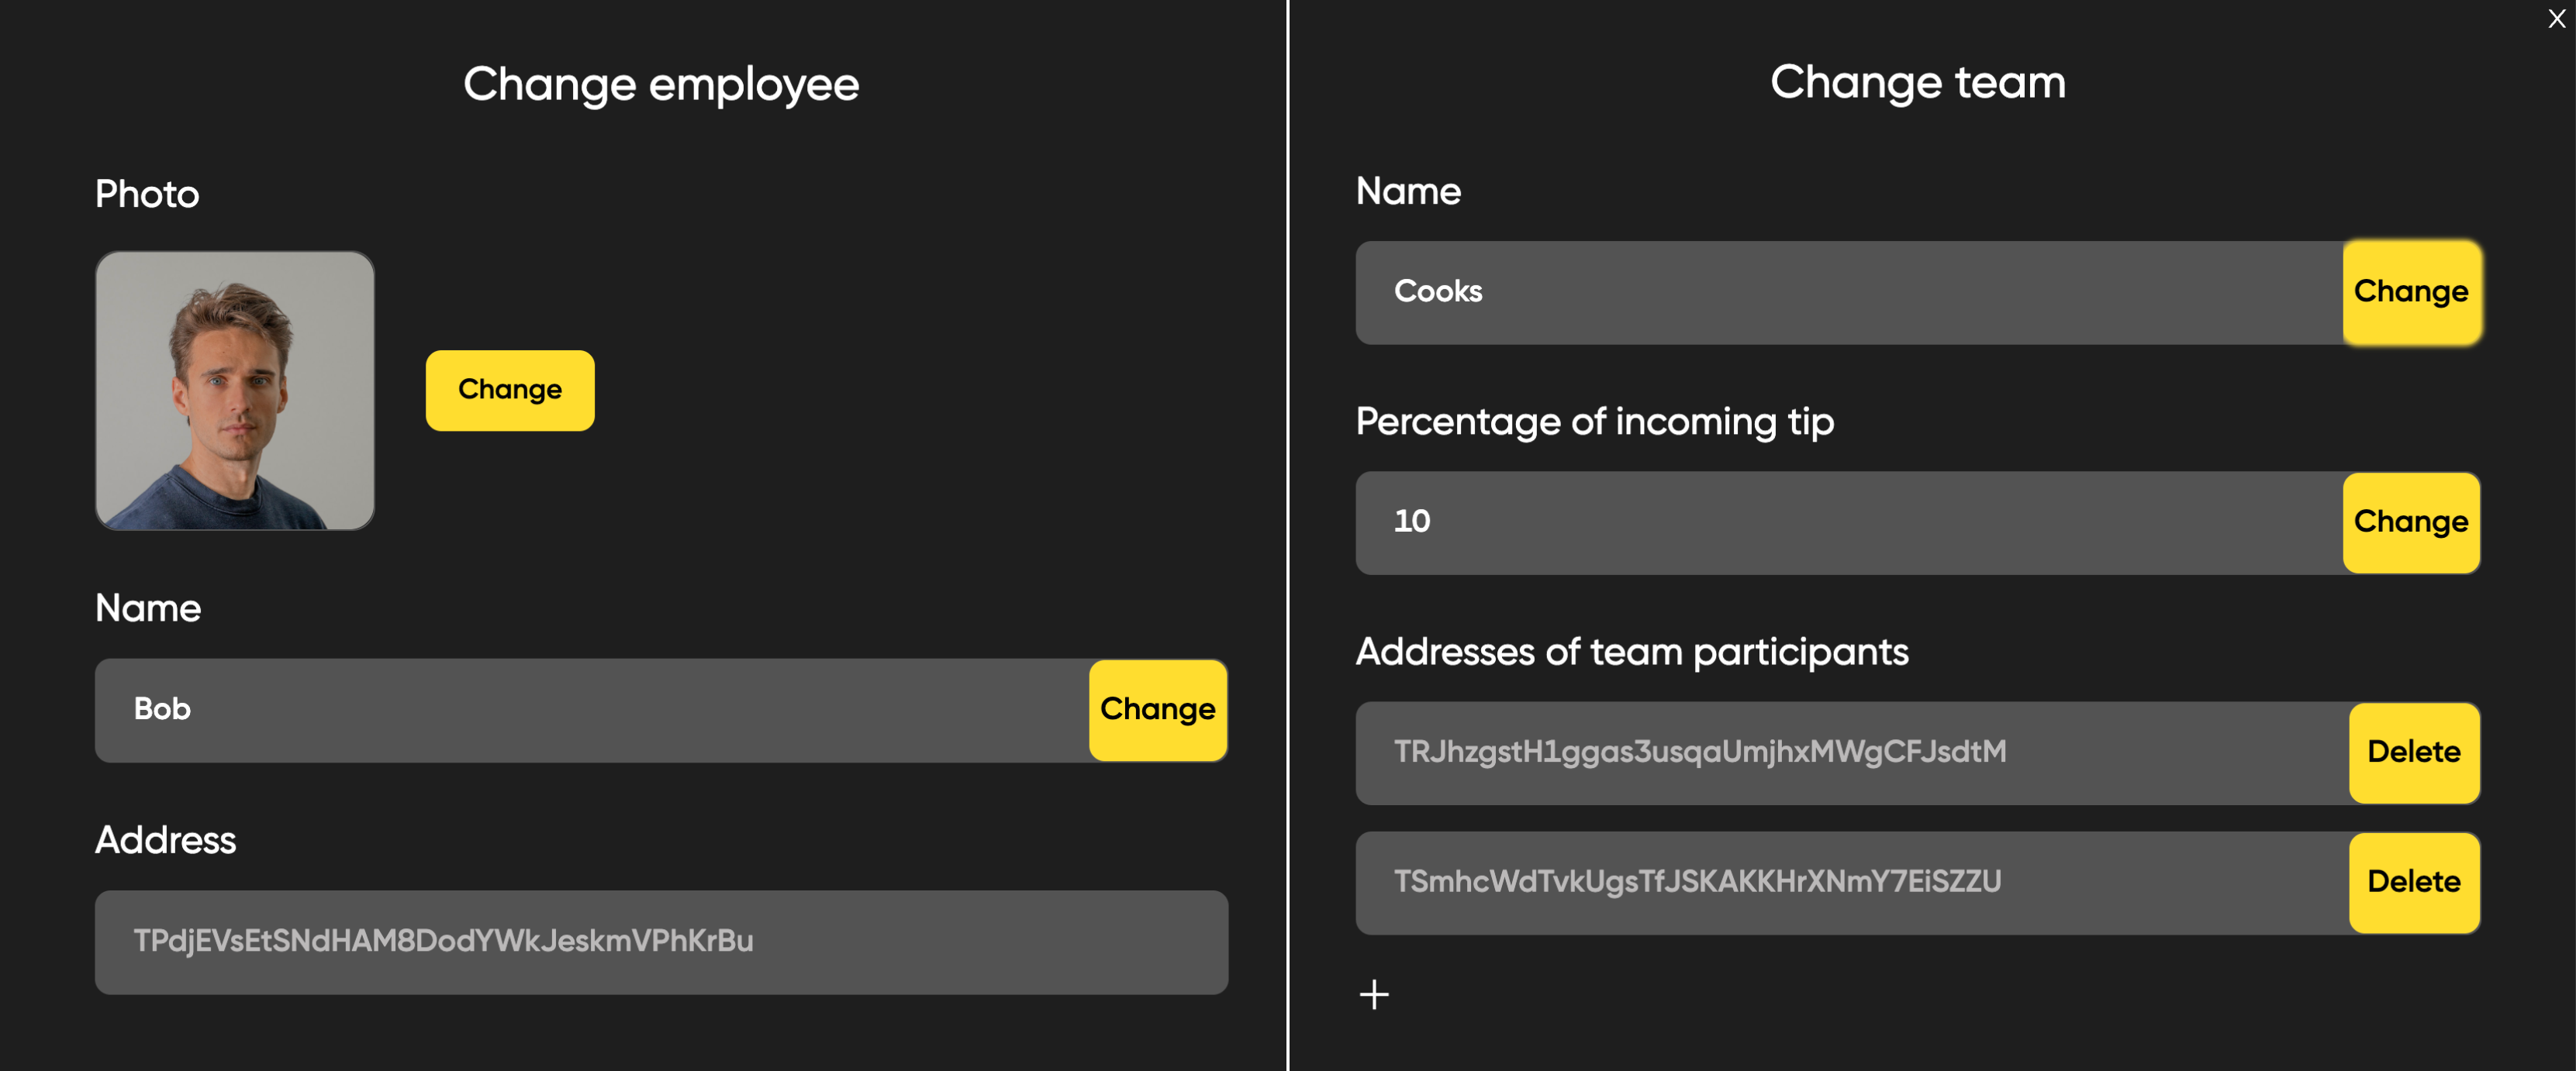The height and width of the screenshot is (1071, 2576).
Task: Click the Change employee heading
Action: (x=660, y=84)
